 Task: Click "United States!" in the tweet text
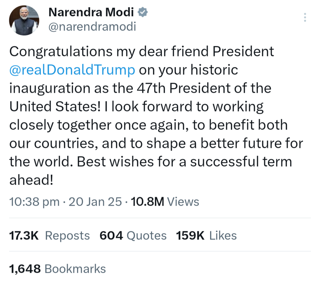(x=55, y=107)
